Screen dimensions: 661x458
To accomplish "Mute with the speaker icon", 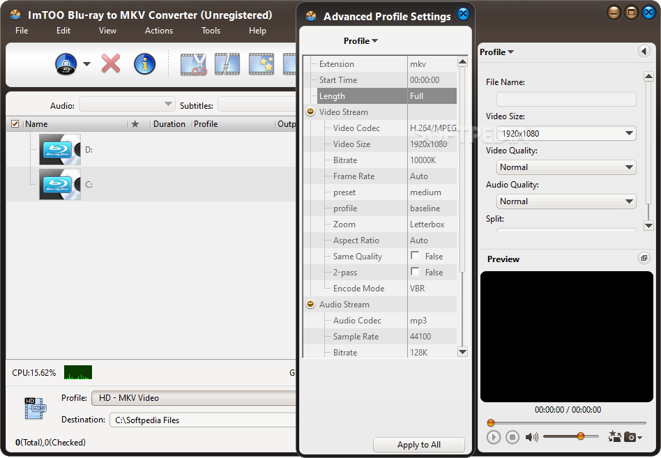I will (531, 437).
